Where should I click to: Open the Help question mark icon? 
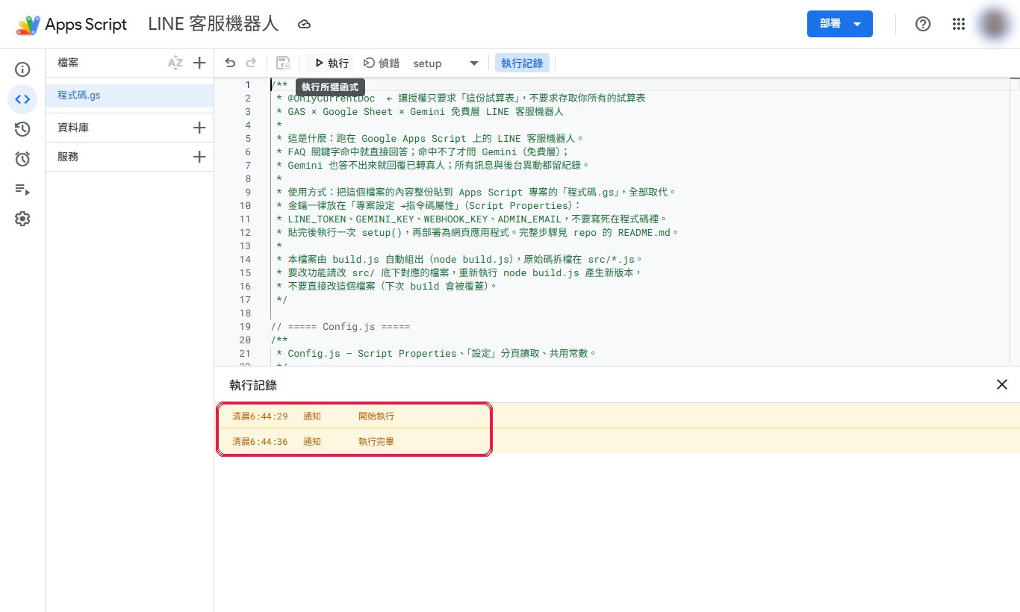pyautogui.click(x=923, y=24)
